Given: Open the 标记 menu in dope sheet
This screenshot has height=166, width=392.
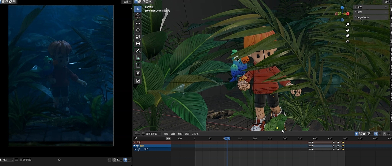Looking at the screenshot, I should (x=180, y=134).
